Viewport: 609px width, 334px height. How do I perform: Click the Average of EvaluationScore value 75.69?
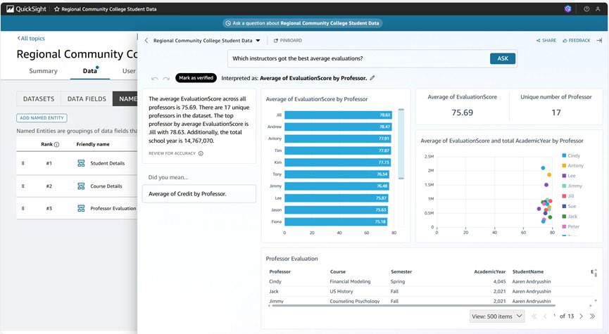(x=462, y=113)
